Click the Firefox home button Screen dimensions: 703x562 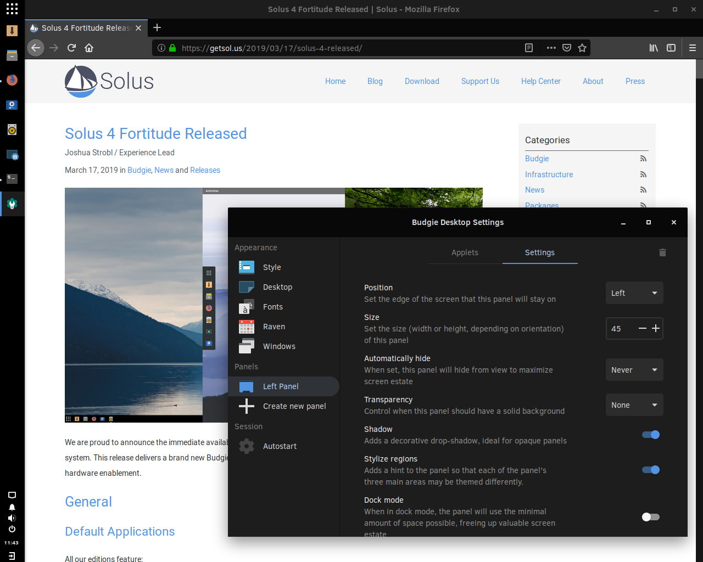tap(89, 48)
